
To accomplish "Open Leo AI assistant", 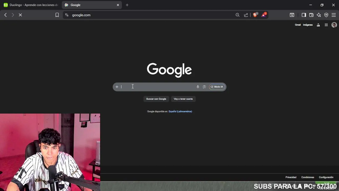I will click(x=319, y=15).
